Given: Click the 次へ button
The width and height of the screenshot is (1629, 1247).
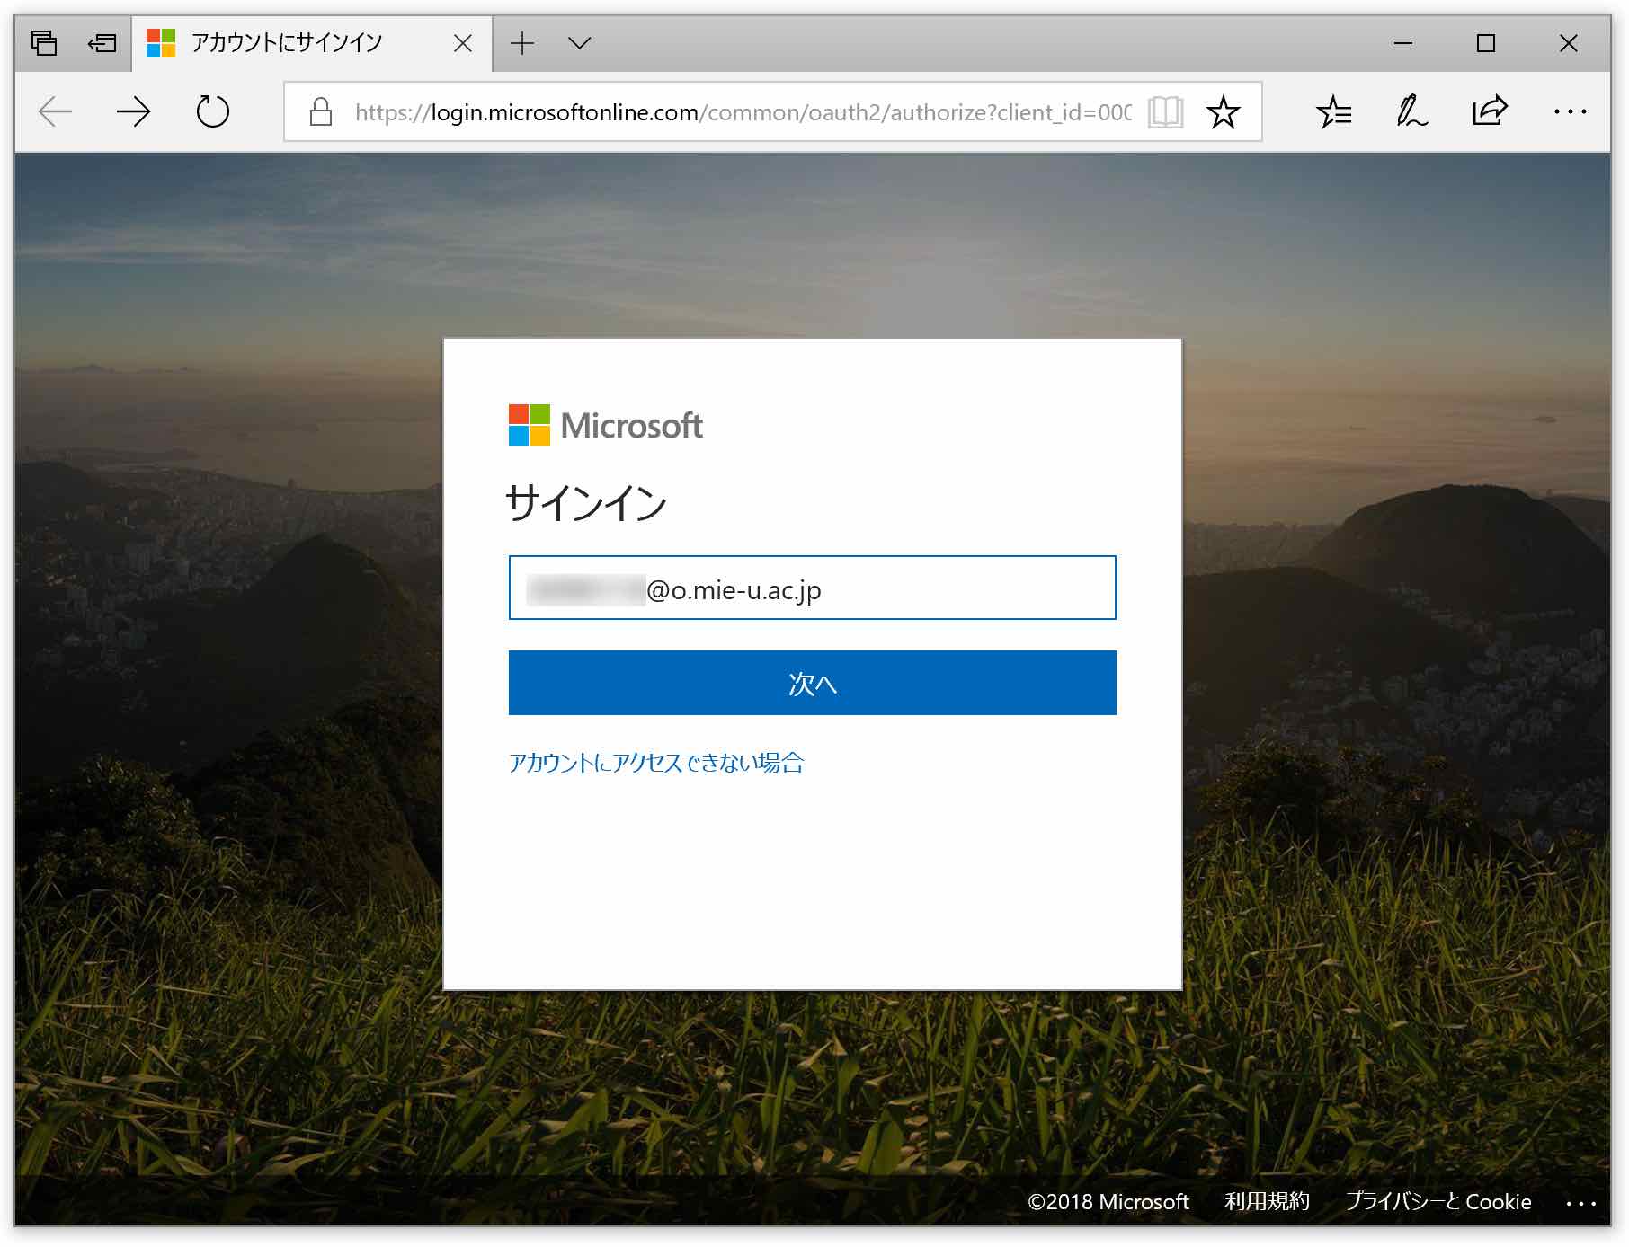Looking at the screenshot, I should 813,683.
